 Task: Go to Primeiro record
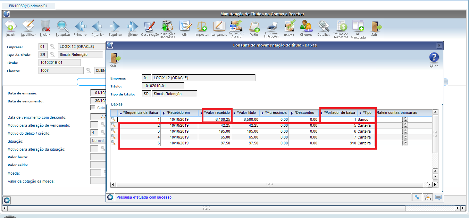click(x=80, y=26)
